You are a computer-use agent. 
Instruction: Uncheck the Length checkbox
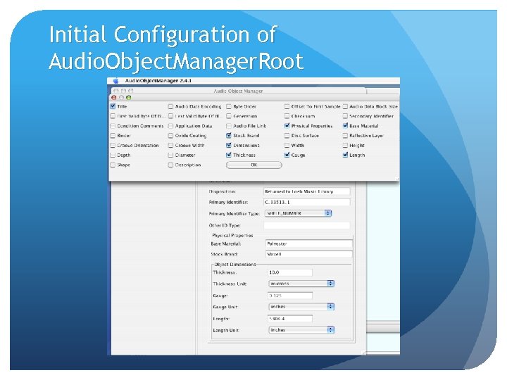(345, 155)
